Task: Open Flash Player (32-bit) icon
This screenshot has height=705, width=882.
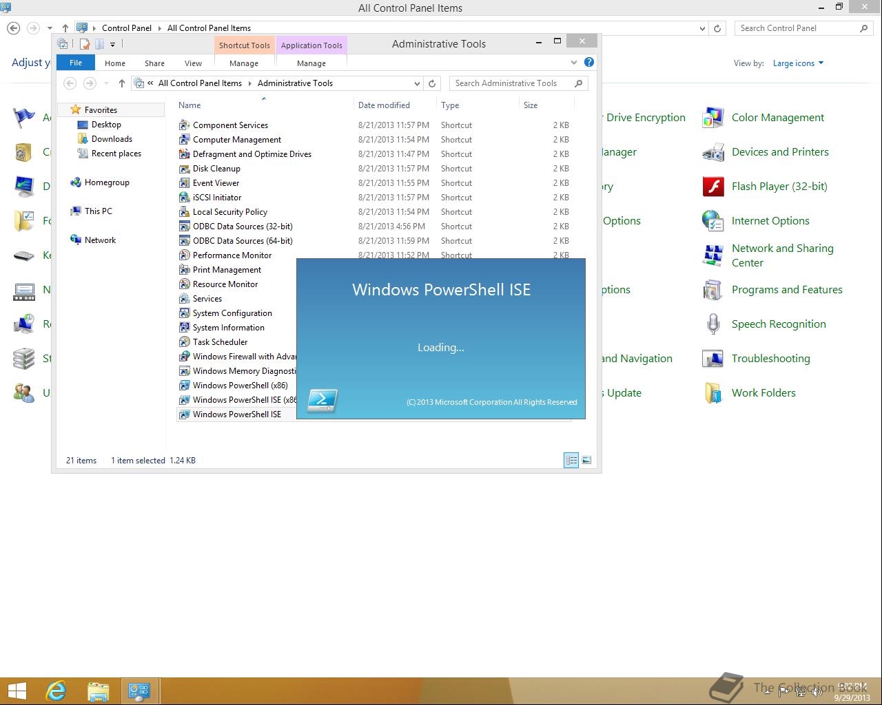Action: click(713, 187)
